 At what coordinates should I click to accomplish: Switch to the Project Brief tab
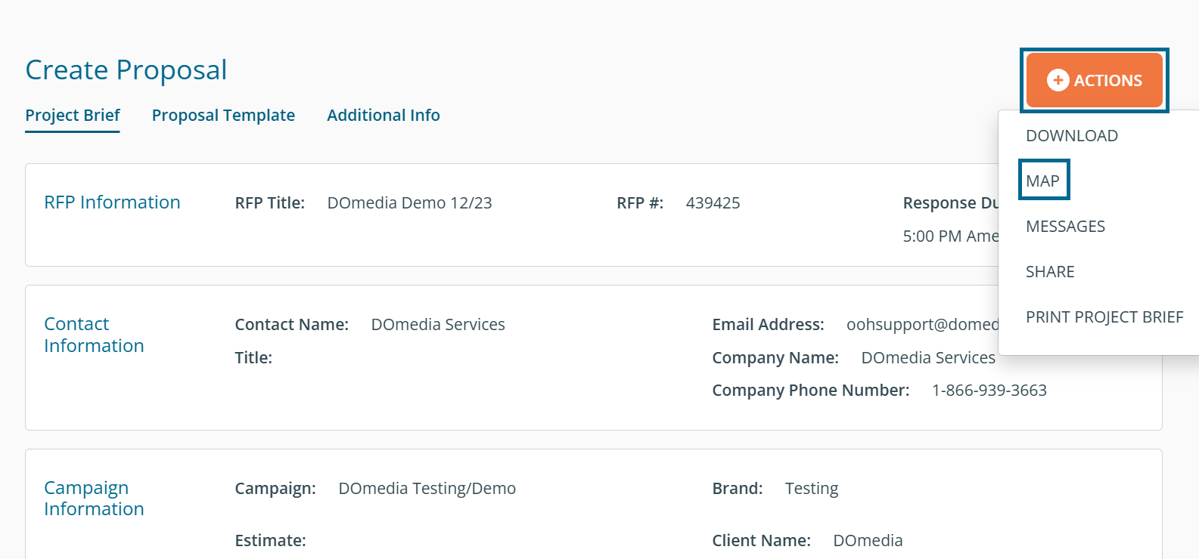tap(73, 116)
